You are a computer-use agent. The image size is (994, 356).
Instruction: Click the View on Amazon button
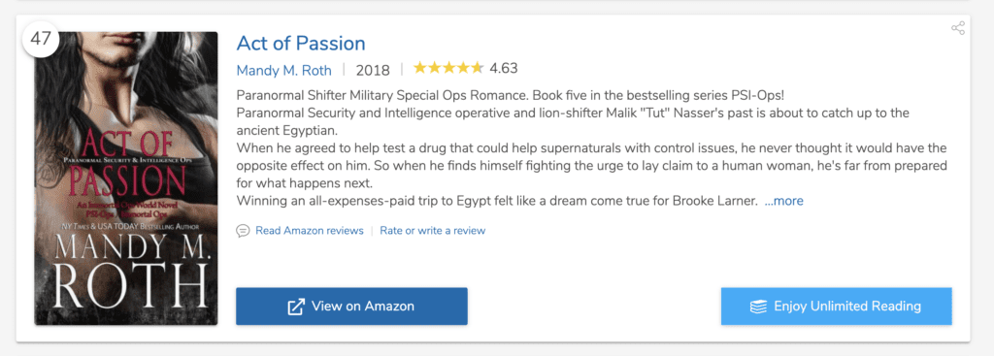[351, 307]
